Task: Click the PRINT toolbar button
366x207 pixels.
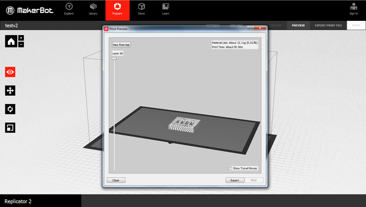Action: coord(356,26)
